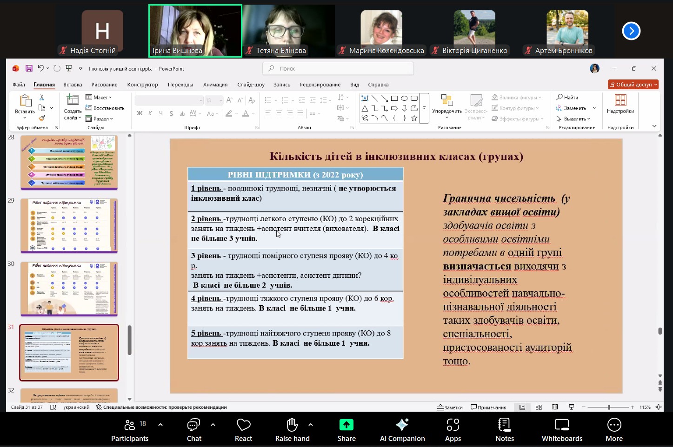Switch to the Анимация tab

tap(215, 85)
